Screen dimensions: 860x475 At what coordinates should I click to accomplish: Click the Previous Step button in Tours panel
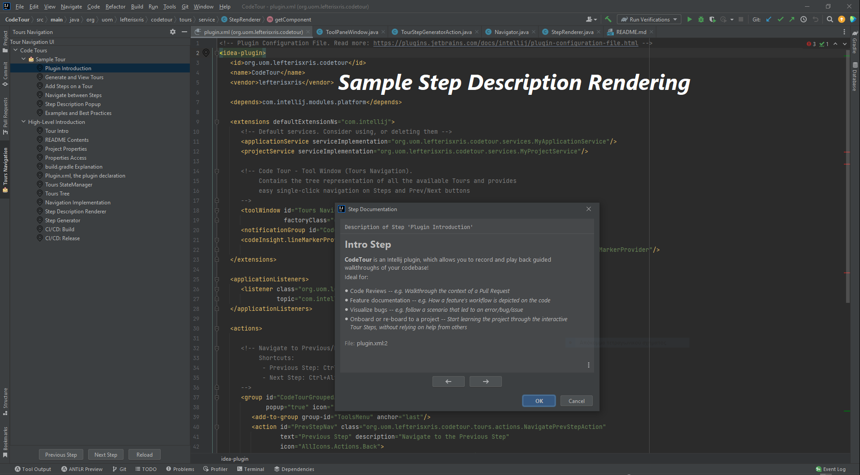pyautogui.click(x=61, y=454)
